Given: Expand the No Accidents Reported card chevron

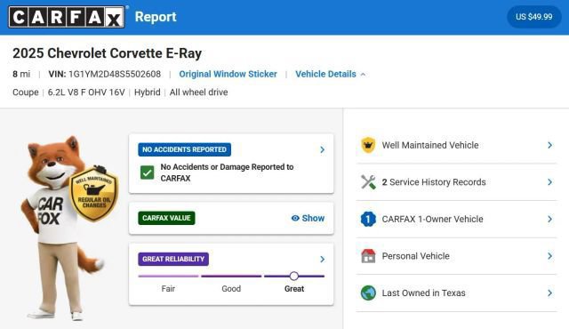Looking at the screenshot, I should 322,149.
